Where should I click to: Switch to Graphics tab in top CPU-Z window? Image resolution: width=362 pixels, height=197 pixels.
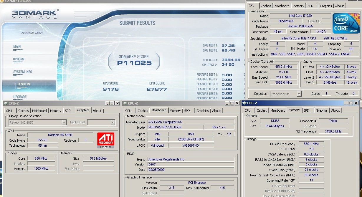[x=326, y=6]
